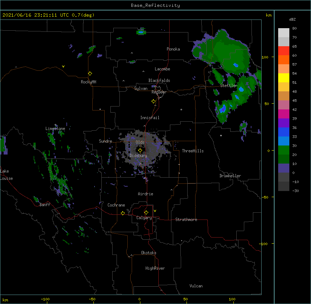311x304 pixels.
Task: Click the yellow diamond marker above RockyMH
Action: pos(90,74)
